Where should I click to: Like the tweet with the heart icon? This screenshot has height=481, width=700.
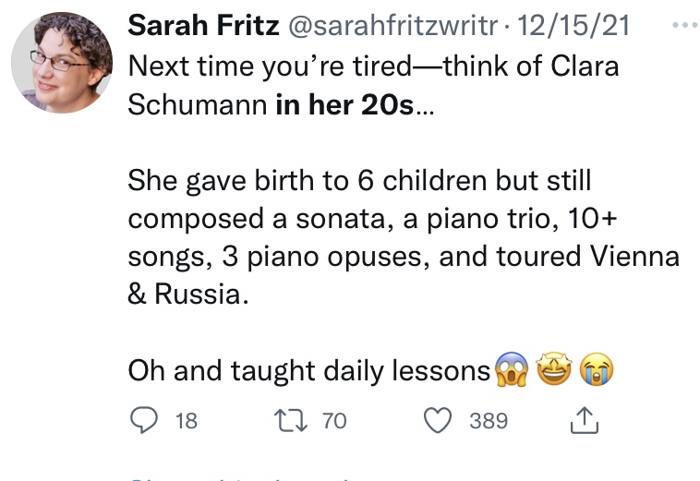[x=438, y=421]
